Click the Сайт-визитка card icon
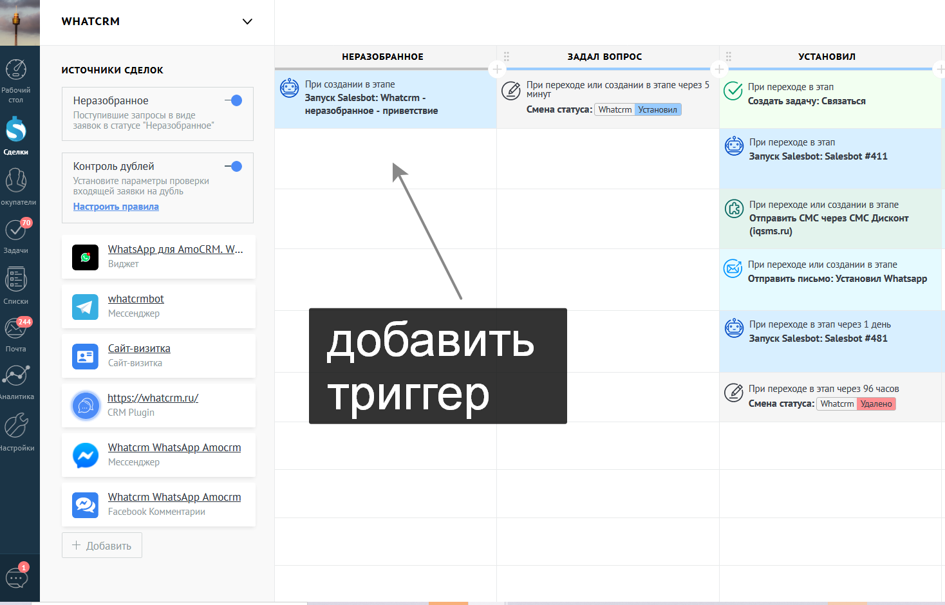The image size is (945, 605). (85, 357)
